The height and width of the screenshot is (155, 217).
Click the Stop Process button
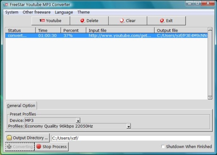(52, 146)
